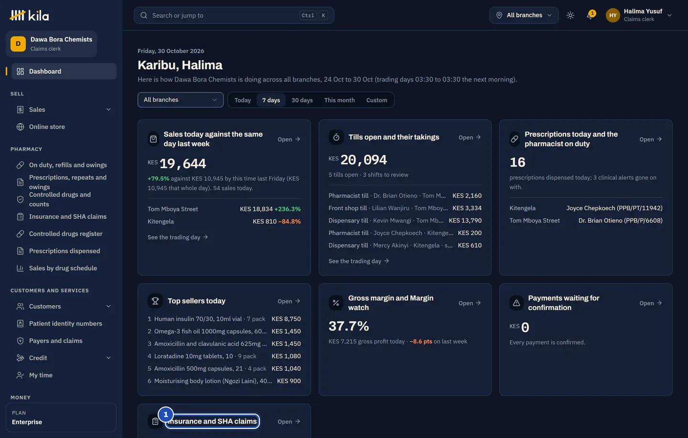Select the Today range tab
The image size is (688, 438).
pyautogui.click(x=243, y=100)
